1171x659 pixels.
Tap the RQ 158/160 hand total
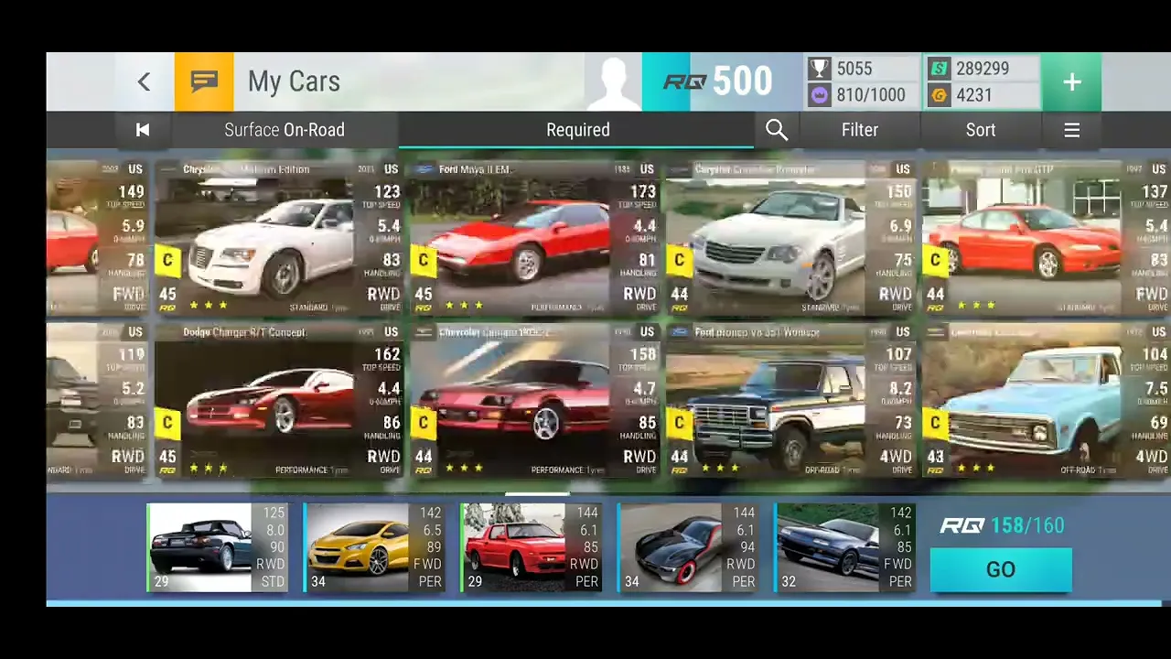pyautogui.click(x=1003, y=525)
